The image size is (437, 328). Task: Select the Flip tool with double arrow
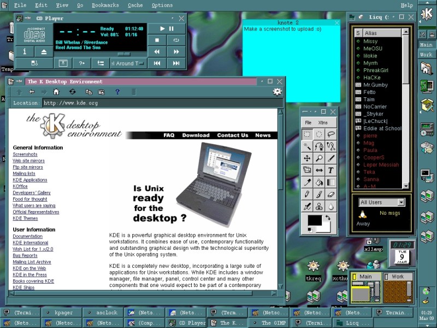[319, 170]
